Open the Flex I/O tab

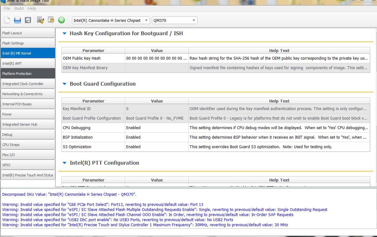click(28, 155)
